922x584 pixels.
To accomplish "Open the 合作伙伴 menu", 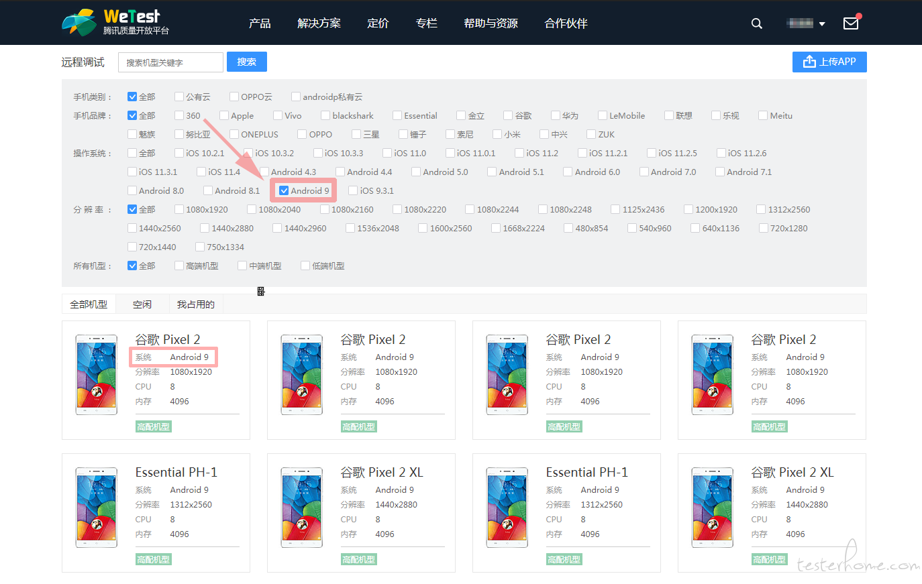I will (x=566, y=23).
